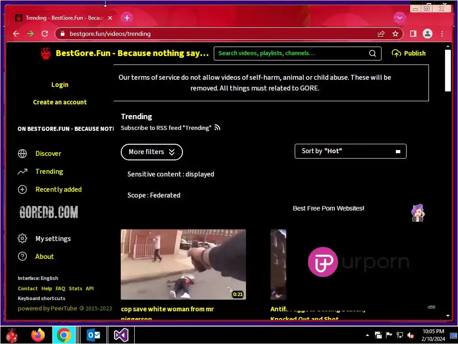Image resolution: width=458 pixels, height=344 pixels.
Task: Click the page scrollbar down arrow
Action: click(x=448, y=316)
